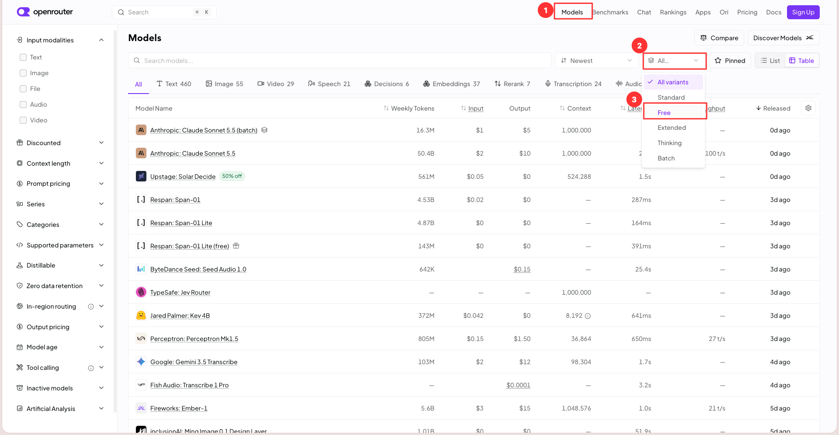Click the Supported parameters code icon
Image resolution: width=839 pixels, height=435 pixels.
pos(20,245)
